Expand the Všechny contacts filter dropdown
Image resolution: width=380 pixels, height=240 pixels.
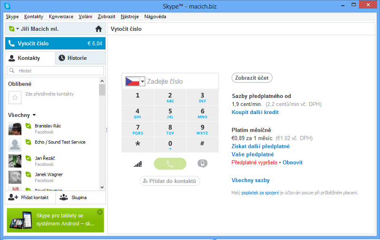pyautogui.click(x=34, y=115)
